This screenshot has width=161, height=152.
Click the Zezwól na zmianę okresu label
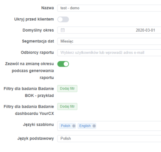coord(29,71)
